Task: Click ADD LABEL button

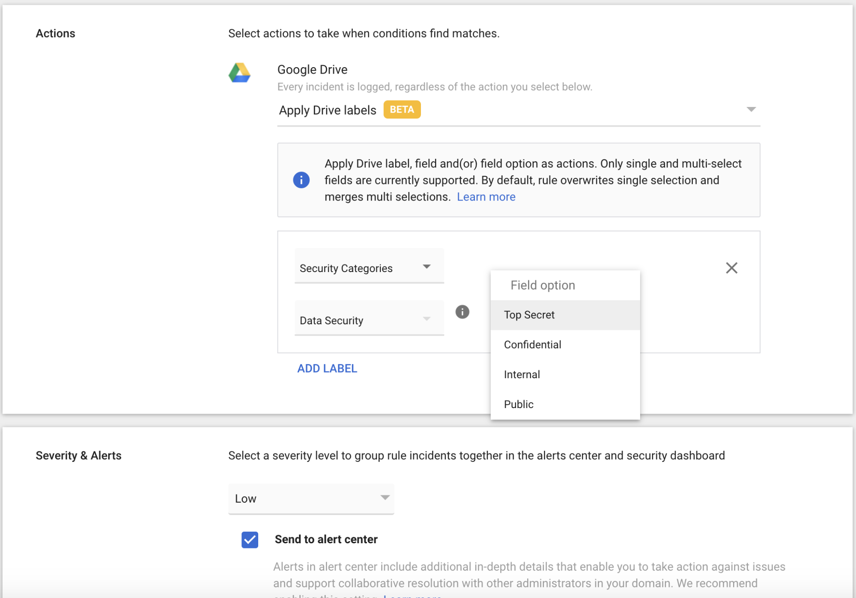Action: click(327, 369)
